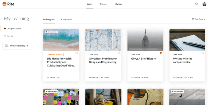Toggle heart on Glivy: Best Practices card
The height and width of the screenshot is (105, 209).
[119, 53]
